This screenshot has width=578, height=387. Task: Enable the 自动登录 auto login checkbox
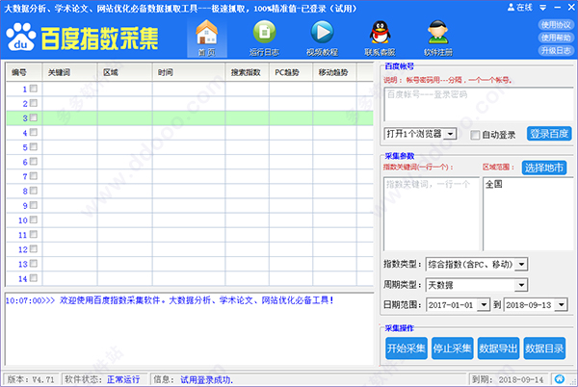(x=476, y=134)
